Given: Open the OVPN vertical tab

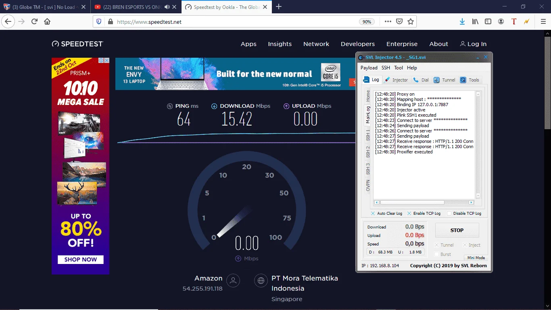Looking at the screenshot, I should coord(368,186).
